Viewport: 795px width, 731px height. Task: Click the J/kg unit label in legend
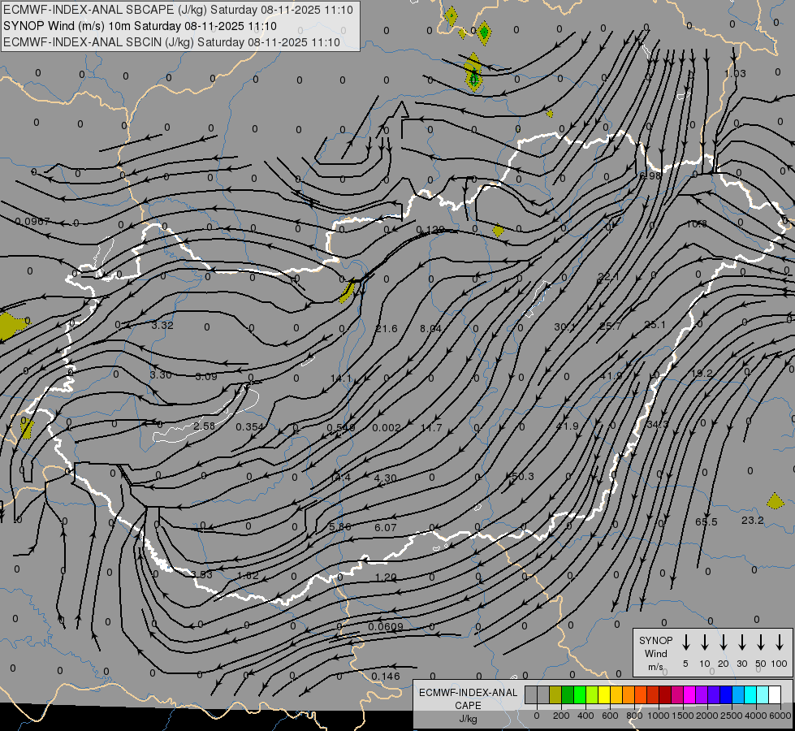tap(468, 719)
